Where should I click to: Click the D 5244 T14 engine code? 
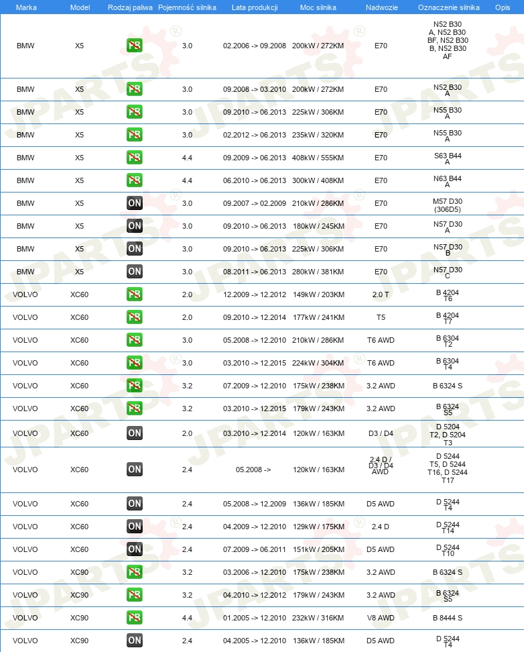click(448, 527)
